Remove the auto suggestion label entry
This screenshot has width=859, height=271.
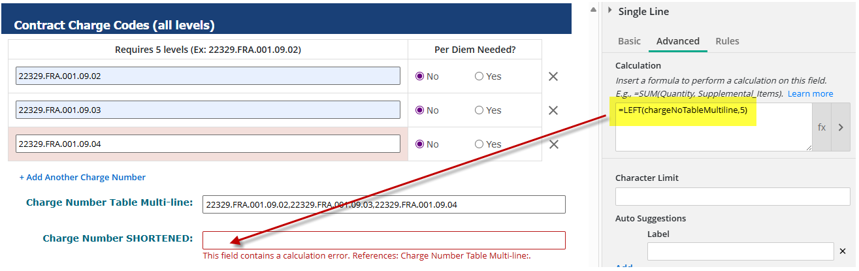click(x=843, y=251)
